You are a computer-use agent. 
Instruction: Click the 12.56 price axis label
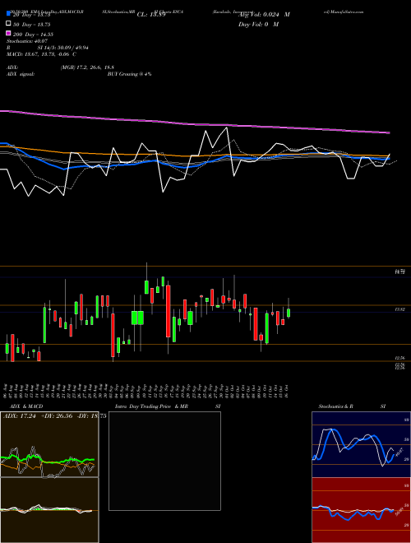[x=400, y=358]
